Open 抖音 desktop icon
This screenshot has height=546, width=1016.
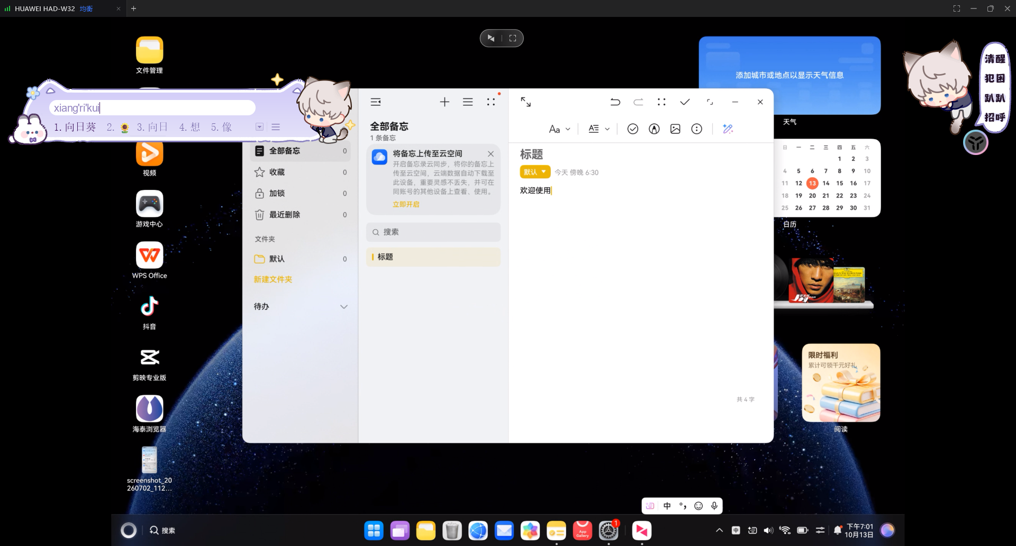pyautogui.click(x=149, y=312)
